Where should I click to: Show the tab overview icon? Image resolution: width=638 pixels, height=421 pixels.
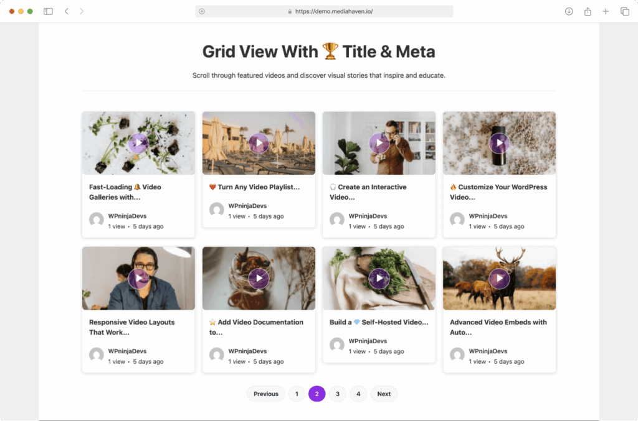point(625,11)
